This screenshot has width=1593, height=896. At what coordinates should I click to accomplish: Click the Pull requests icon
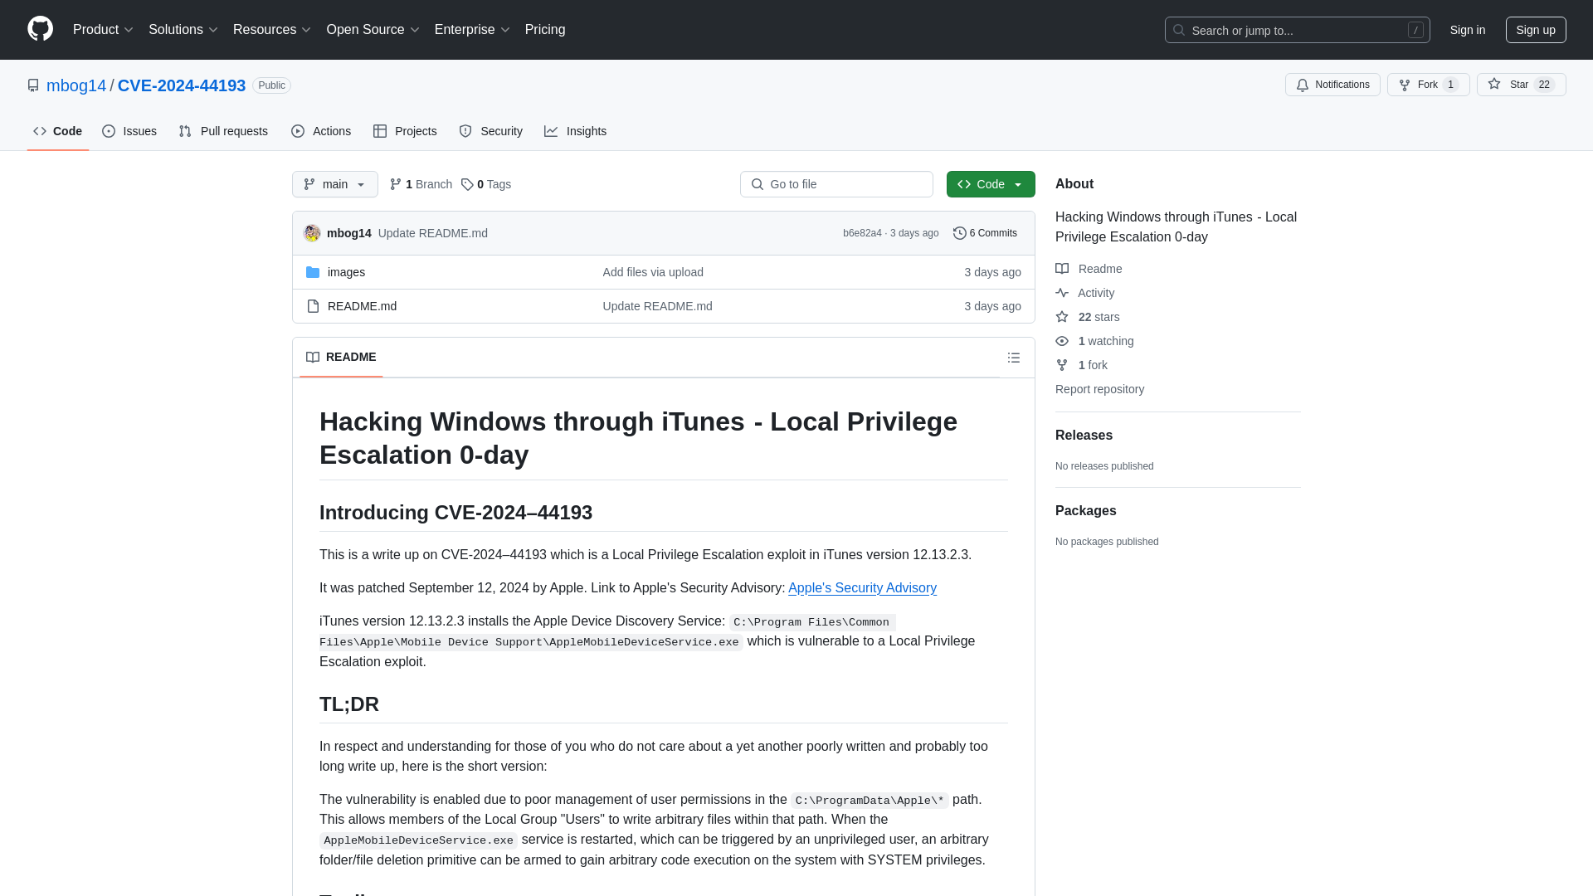185,131
